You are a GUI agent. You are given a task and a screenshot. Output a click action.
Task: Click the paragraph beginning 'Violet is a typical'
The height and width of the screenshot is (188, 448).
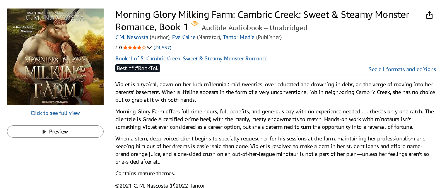[275, 92]
